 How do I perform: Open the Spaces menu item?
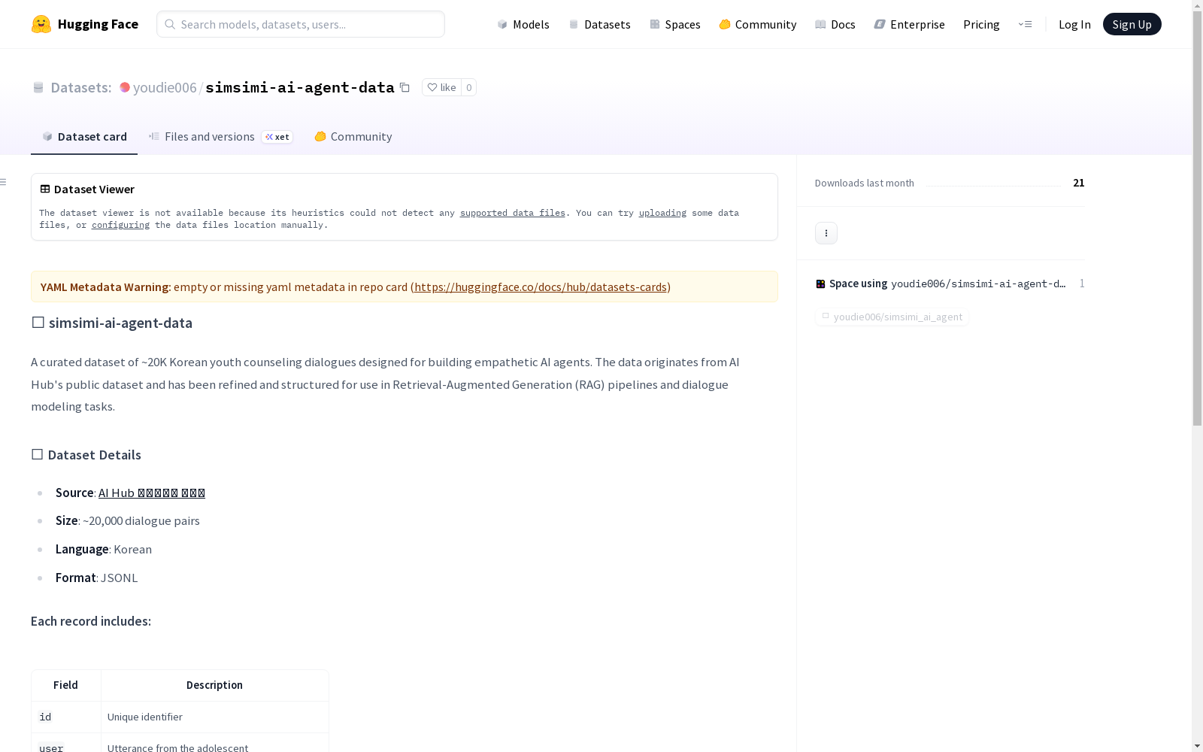675,24
